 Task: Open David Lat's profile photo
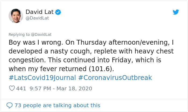pos(16,16)
